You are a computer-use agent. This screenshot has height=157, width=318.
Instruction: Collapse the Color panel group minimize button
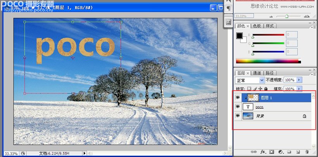310,23
